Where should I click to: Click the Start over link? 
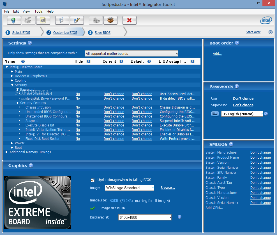(253, 32)
